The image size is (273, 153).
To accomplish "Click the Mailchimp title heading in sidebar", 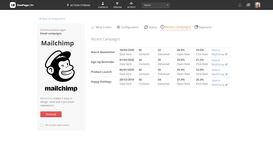I will click(57, 43).
